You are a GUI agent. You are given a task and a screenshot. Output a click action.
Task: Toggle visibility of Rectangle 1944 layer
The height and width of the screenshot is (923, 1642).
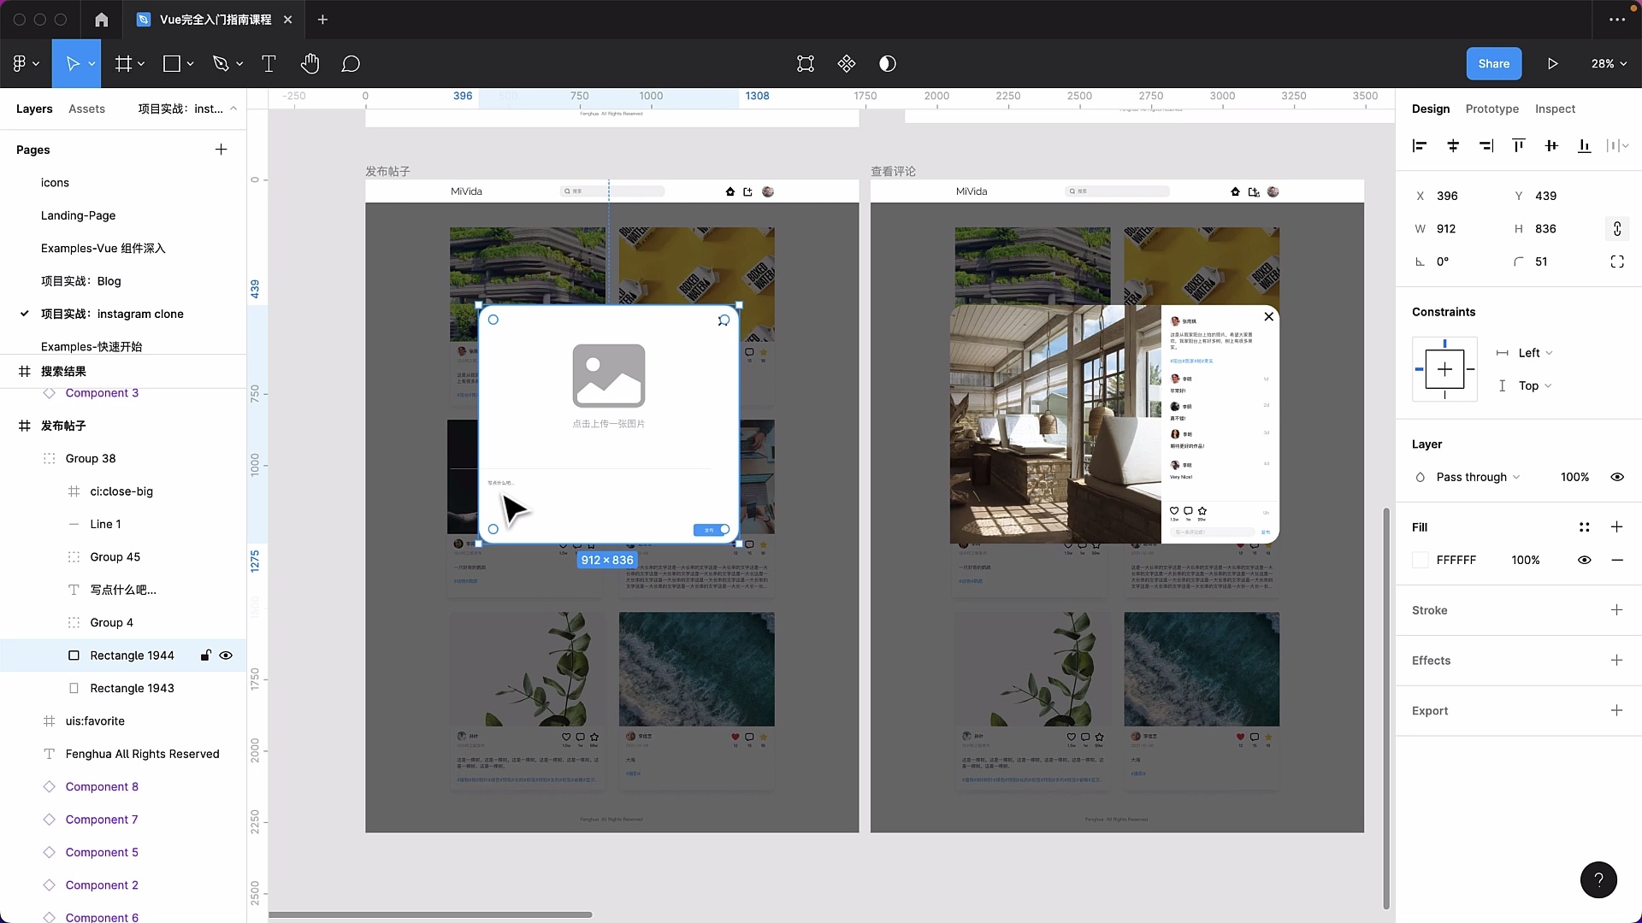(226, 656)
